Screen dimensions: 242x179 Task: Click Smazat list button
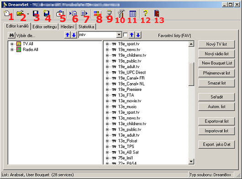(216, 83)
